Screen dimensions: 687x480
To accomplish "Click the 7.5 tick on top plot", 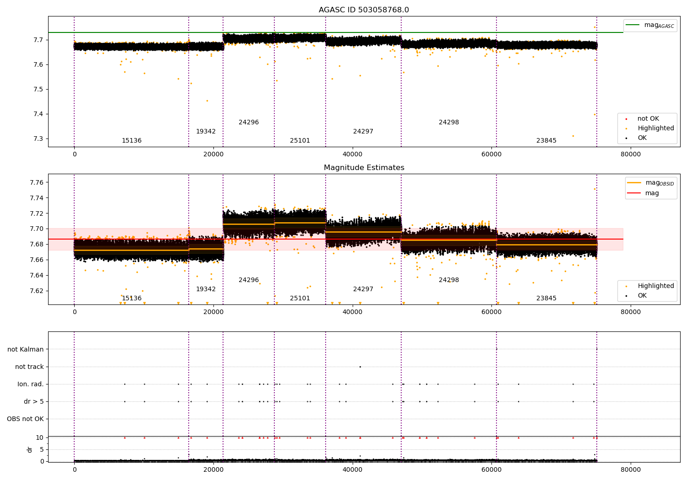I will 38,90.
